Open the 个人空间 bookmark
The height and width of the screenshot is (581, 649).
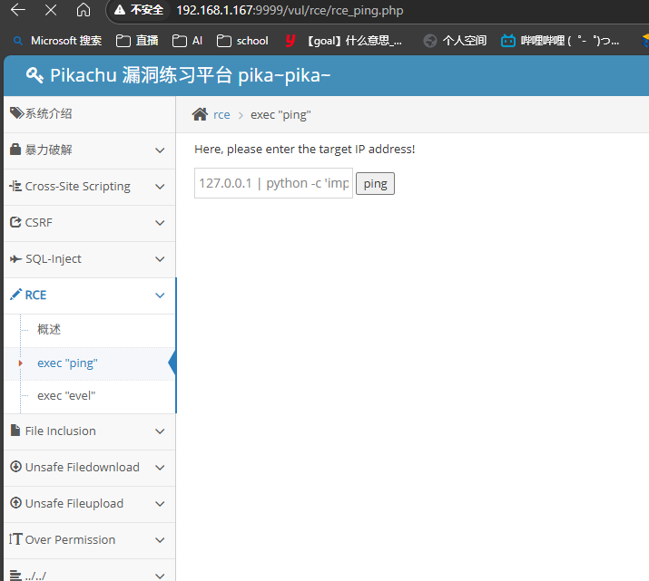(455, 41)
